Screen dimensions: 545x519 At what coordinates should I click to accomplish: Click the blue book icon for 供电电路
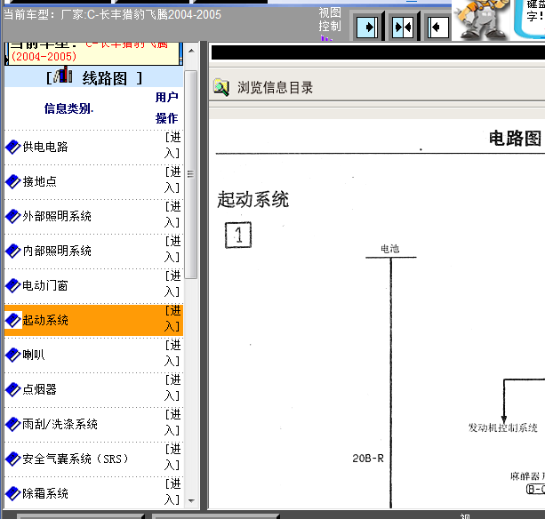pos(13,147)
